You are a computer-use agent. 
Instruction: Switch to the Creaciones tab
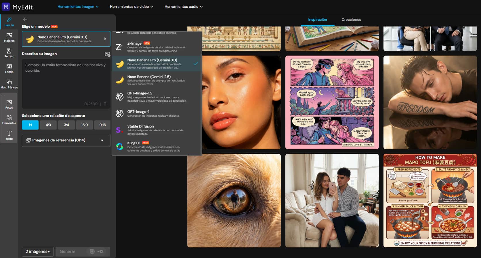coord(351,20)
